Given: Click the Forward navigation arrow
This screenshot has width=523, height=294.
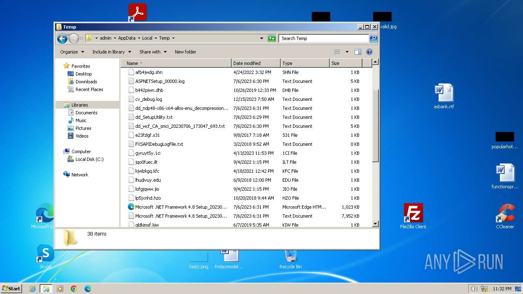Looking at the screenshot, I should pyautogui.click(x=74, y=38).
